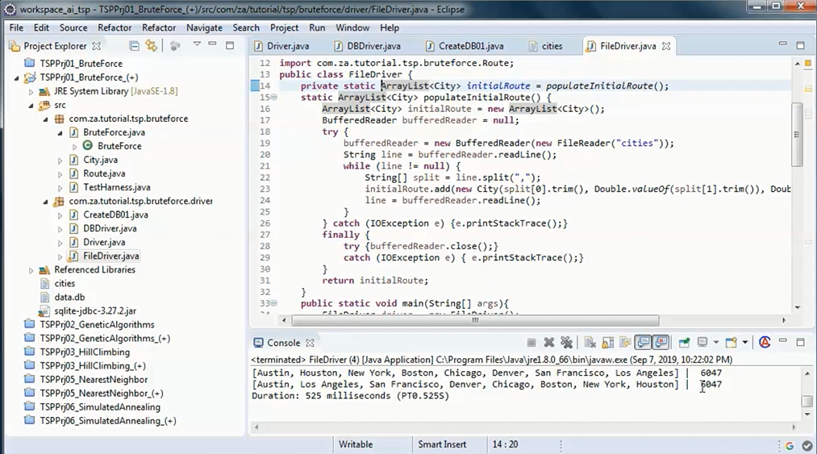The width and height of the screenshot is (817, 454).
Task: Collapse all in Project Explorer
Action: tap(134, 46)
